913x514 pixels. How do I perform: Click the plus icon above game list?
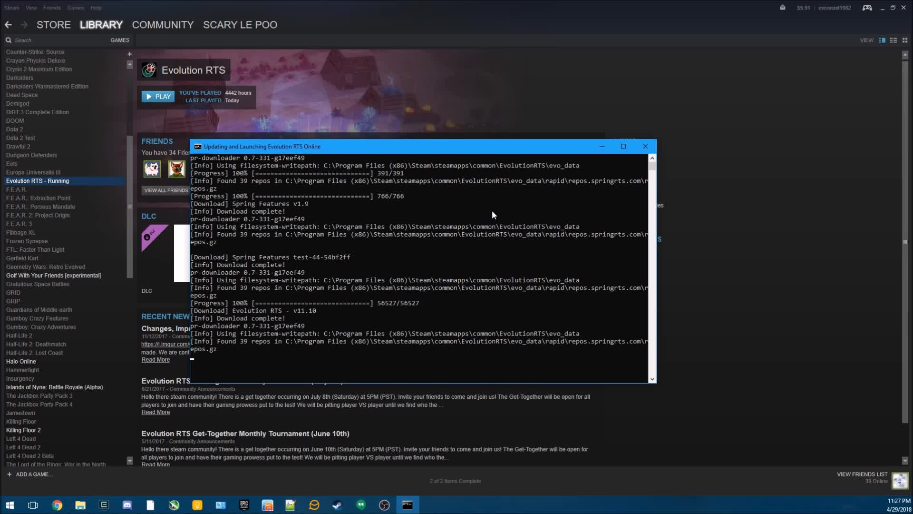pyautogui.click(x=129, y=54)
